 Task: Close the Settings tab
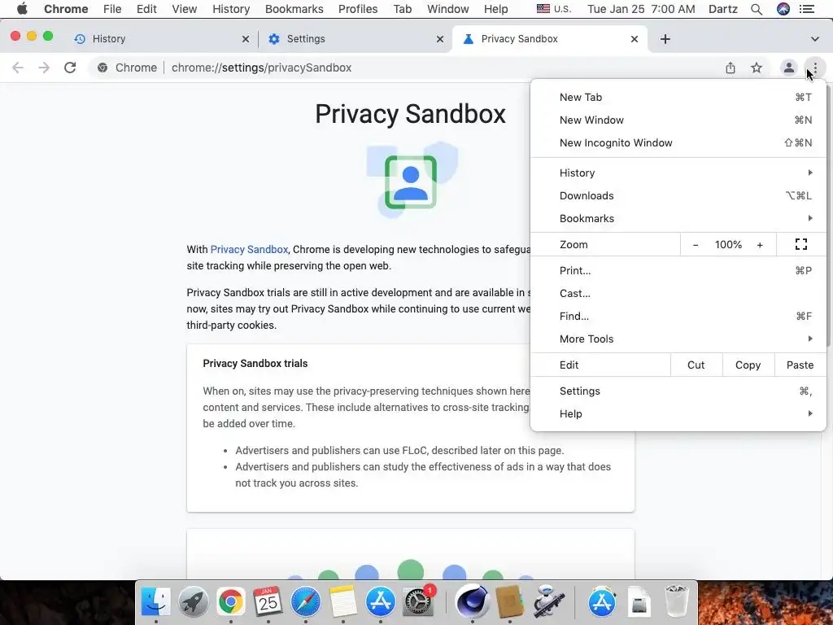pyautogui.click(x=440, y=39)
